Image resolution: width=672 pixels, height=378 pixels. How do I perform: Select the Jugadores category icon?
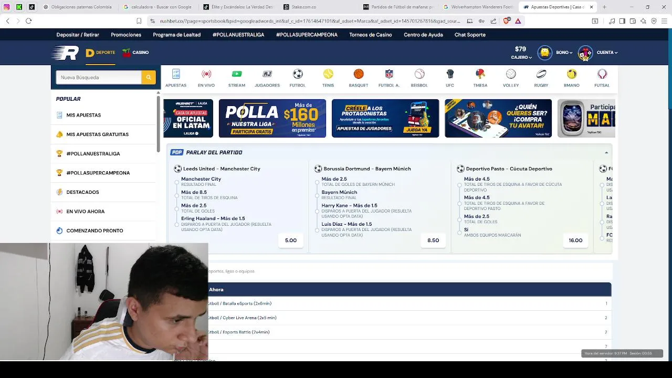point(267,74)
